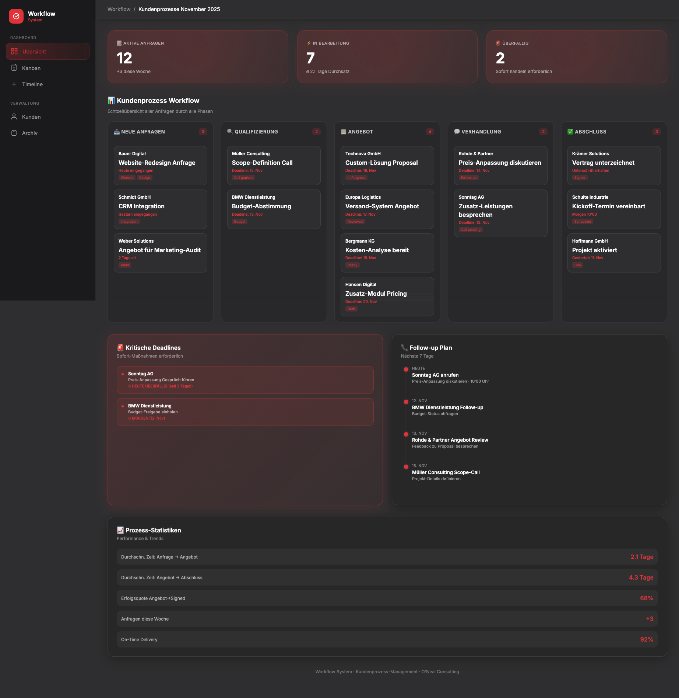The height and width of the screenshot is (698, 679).
Task: Click the Website tag on Bauer Digital card
Action: tap(127, 177)
